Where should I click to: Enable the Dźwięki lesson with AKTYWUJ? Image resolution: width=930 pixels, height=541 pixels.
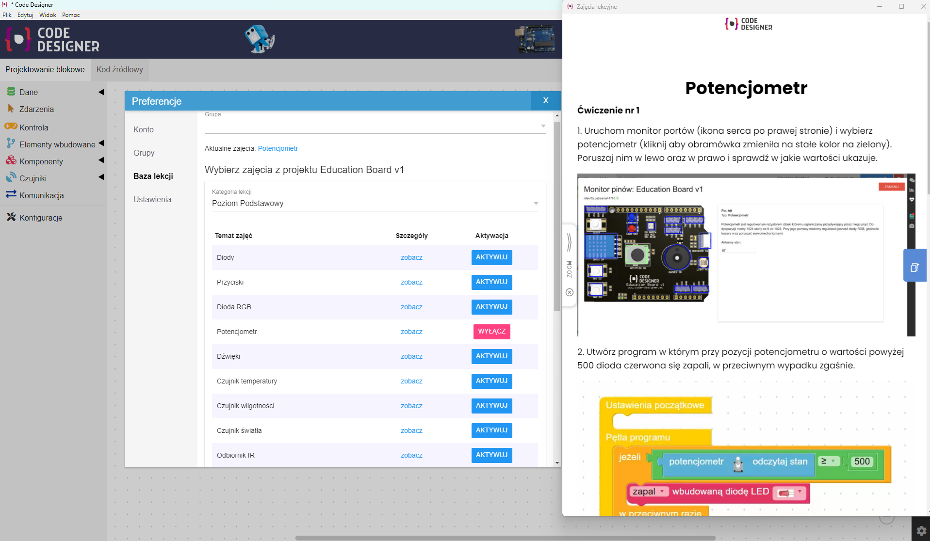491,356
